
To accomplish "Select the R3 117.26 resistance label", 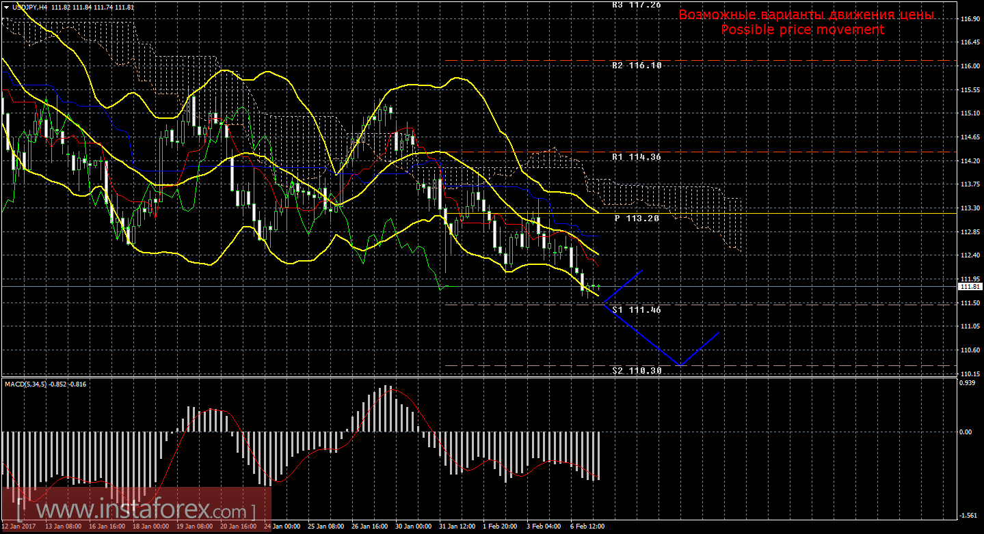I will [x=636, y=4].
